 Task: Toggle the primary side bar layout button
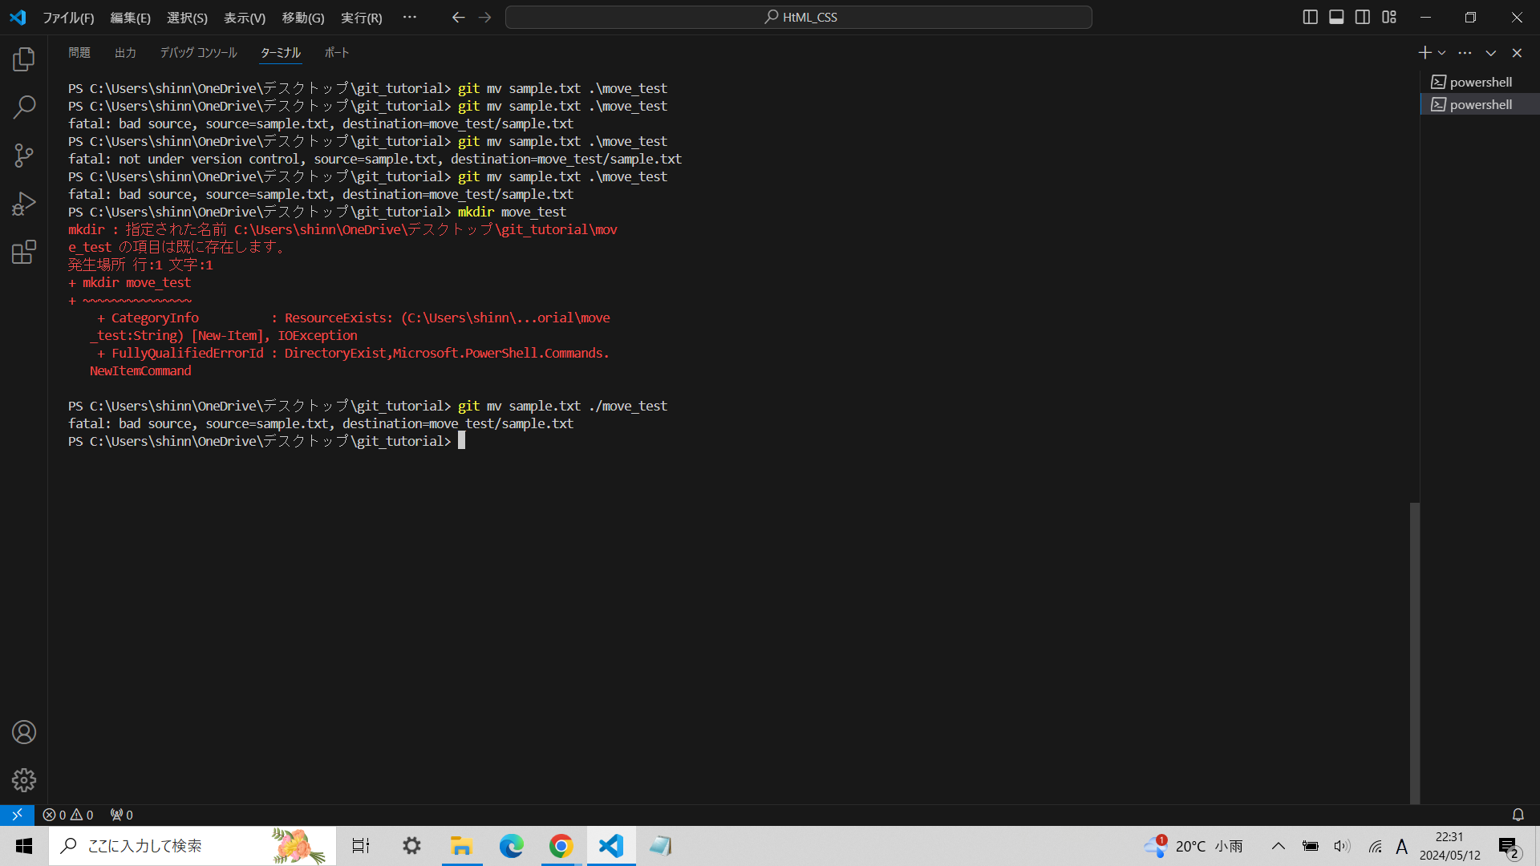pos(1310,17)
